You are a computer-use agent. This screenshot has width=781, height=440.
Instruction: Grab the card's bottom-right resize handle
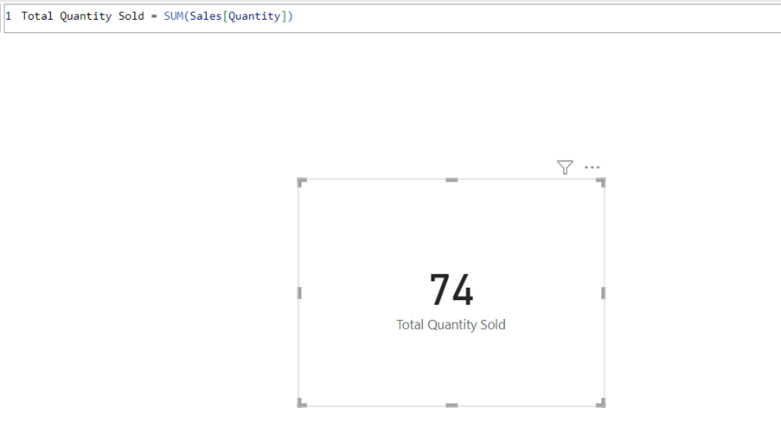pos(601,402)
